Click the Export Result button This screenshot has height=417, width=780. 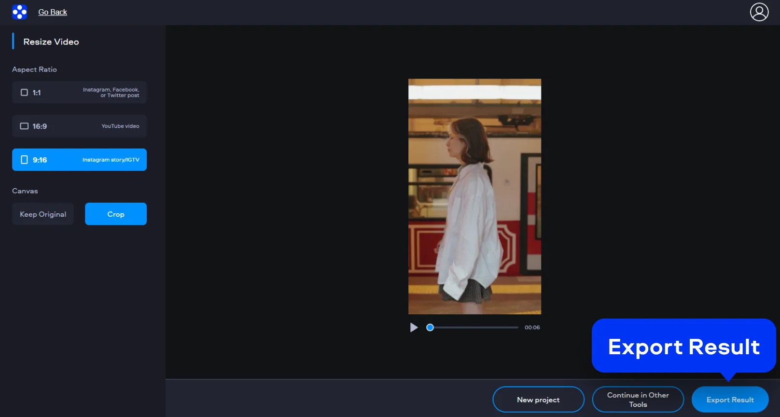point(730,400)
